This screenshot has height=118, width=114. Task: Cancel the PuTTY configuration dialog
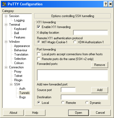tap(100, 113)
